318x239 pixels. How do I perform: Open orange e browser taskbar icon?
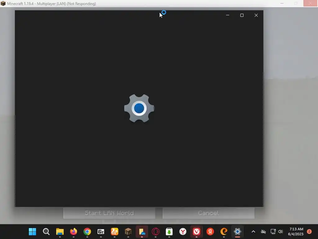224,232
